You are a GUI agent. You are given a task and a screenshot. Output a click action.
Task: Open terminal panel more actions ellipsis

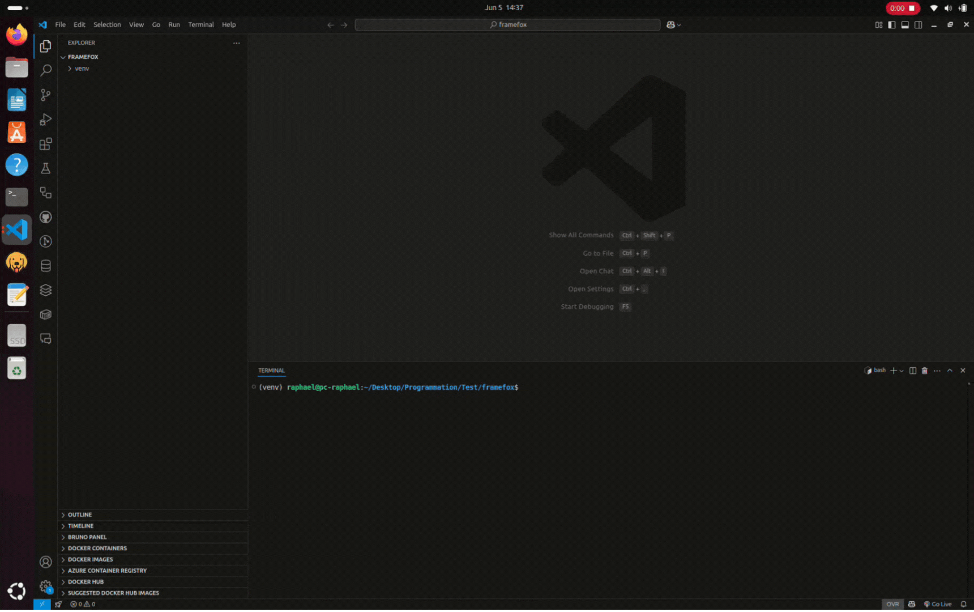point(937,371)
